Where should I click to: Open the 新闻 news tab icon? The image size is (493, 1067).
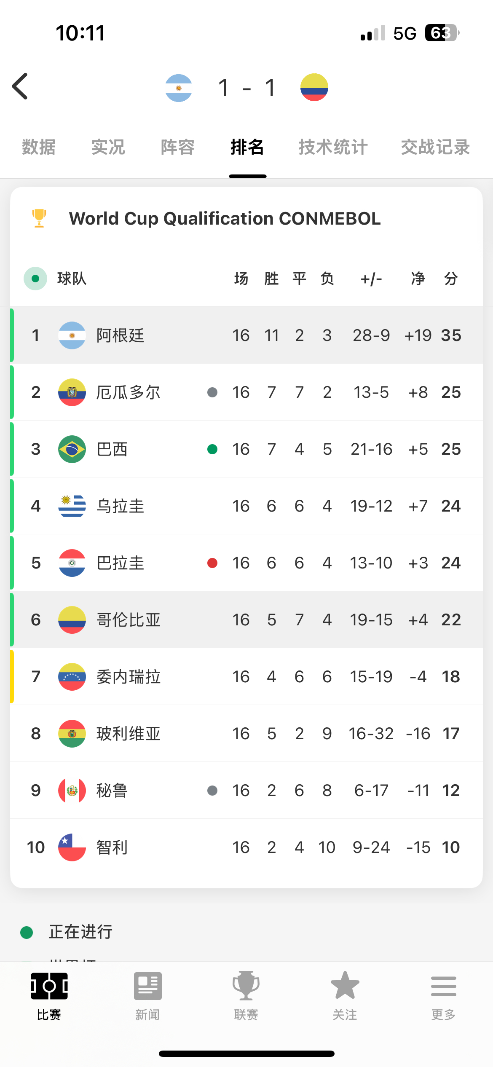pos(147,986)
